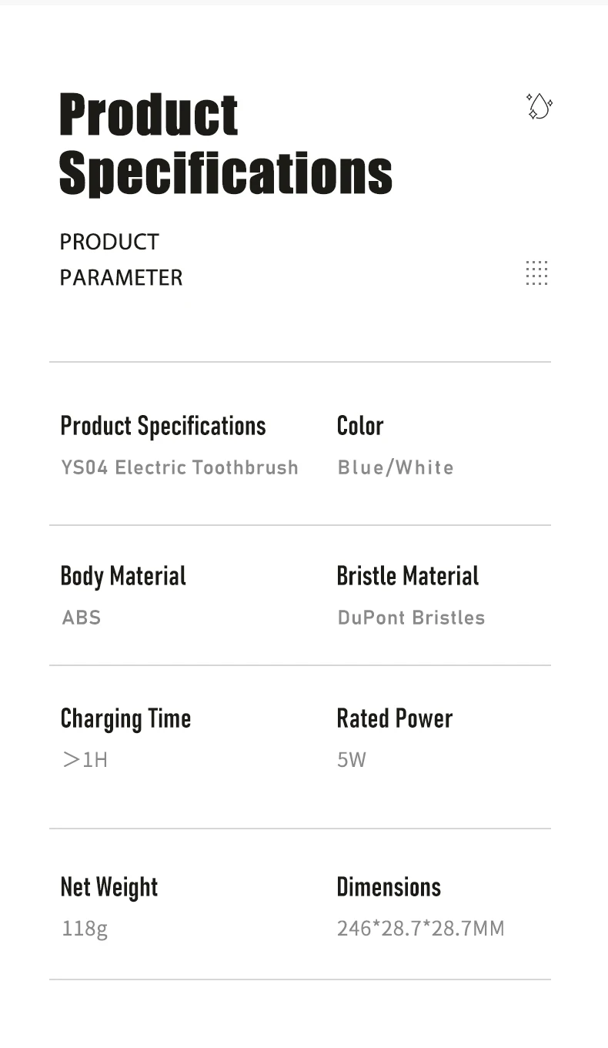Select the 5W power value
Viewport: 608px width, 1048px height.
point(352,760)
